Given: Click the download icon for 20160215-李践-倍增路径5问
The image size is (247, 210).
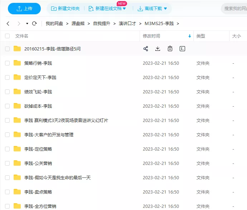Looking at the screenshot, I should click(158, 49).
